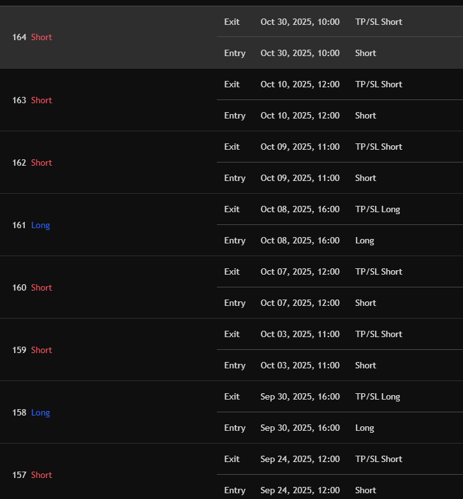Click the red Short label of trade 159
Screen dimensions: 463x499
(x=41, y=350)
